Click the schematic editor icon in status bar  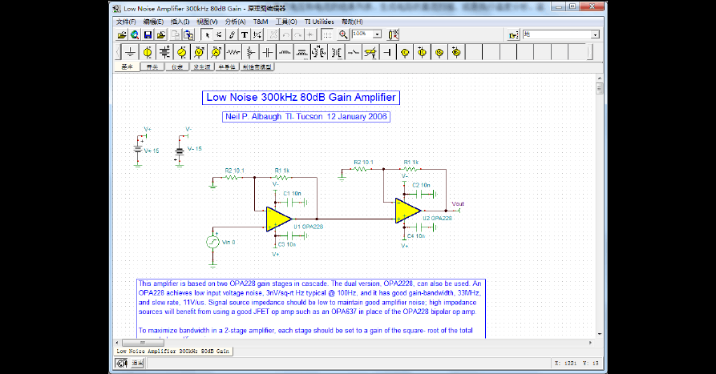pyautogui.click(x=121, y=363)
